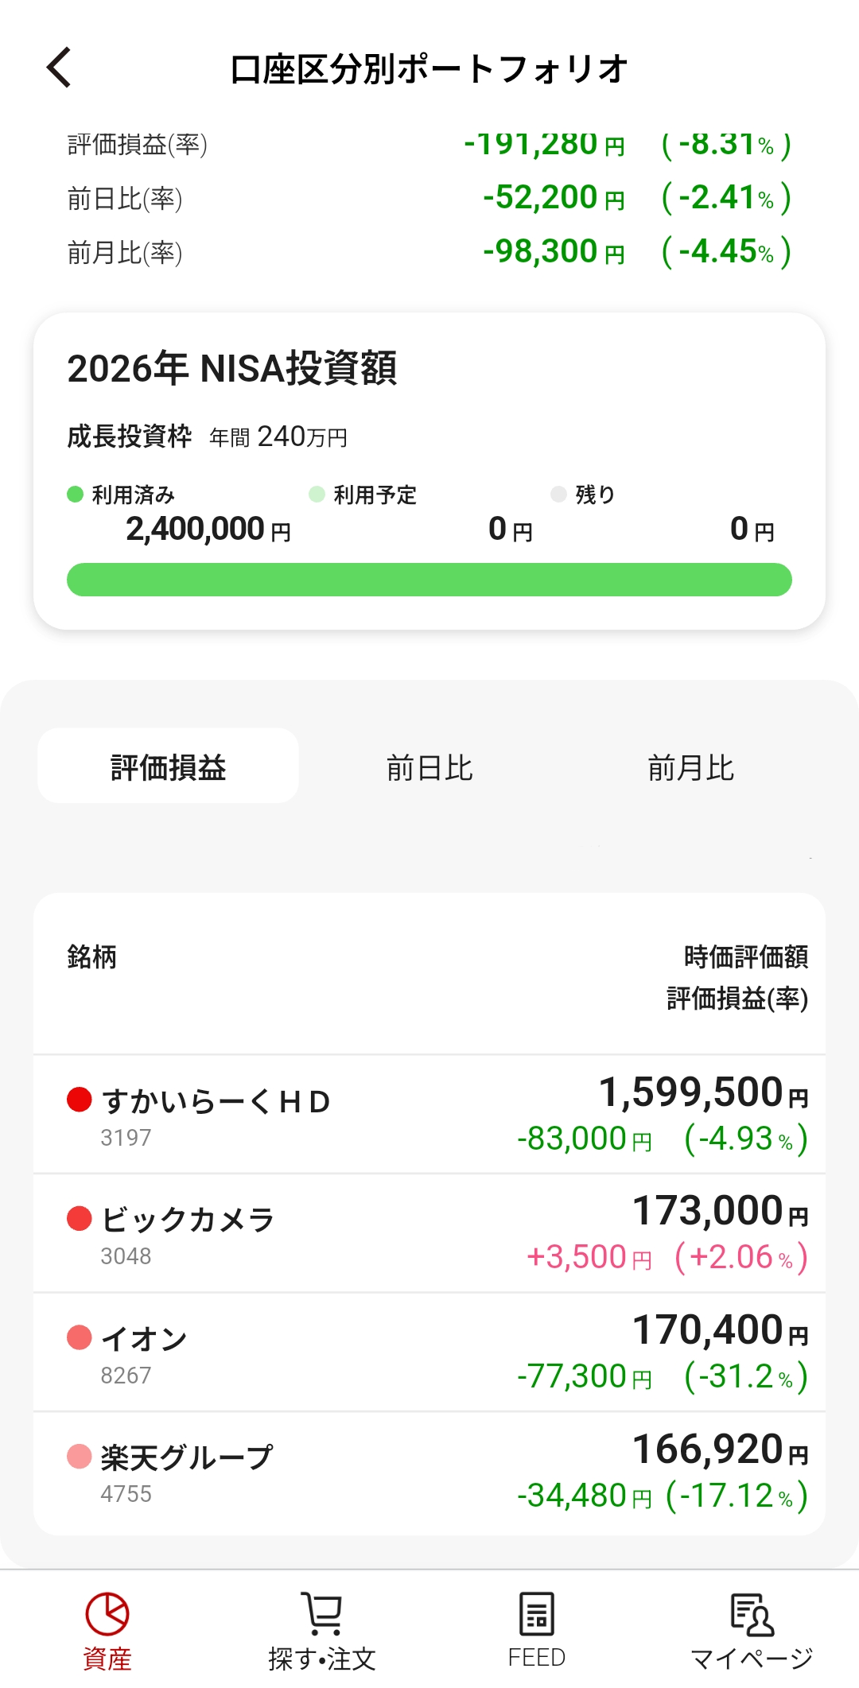Viewport: 859px width, 1688px height.
Task: Switch to the 前月比 tab
Action: tap(690, 768)
